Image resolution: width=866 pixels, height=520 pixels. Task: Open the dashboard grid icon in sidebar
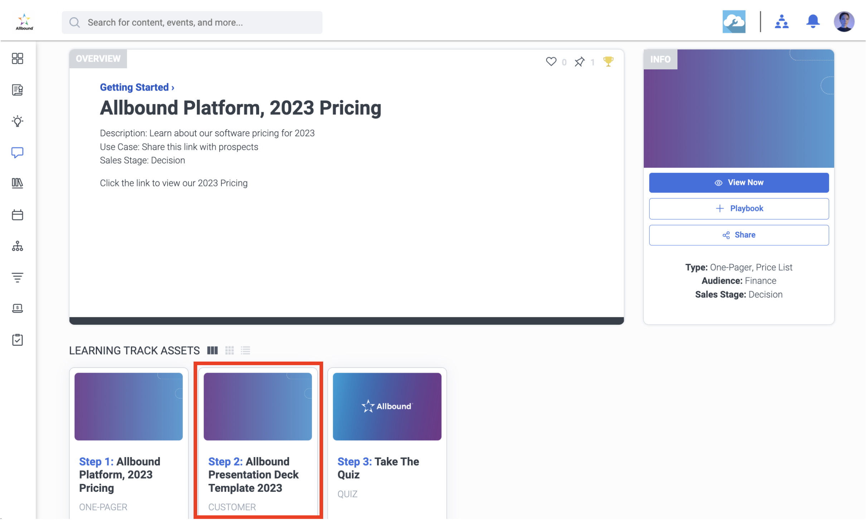18,59
